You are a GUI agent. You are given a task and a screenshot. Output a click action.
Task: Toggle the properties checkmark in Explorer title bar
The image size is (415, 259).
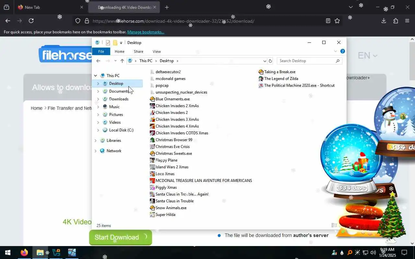point(108,43)
